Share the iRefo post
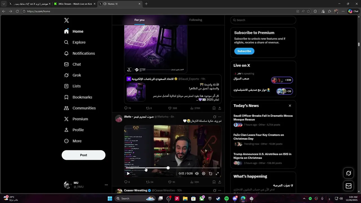Image resolution: width=361 pixels, height=203 pixels. (220, 182)
